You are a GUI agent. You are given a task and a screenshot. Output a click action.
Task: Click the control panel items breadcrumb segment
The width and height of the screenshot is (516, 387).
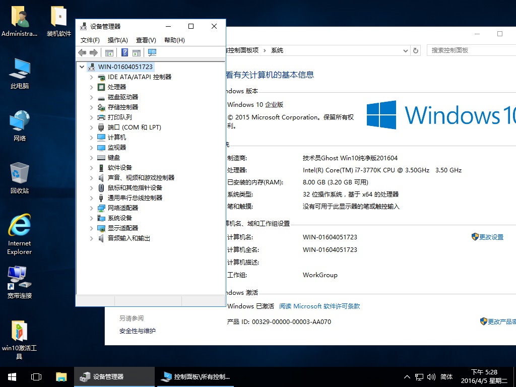[x=242, y=50]
